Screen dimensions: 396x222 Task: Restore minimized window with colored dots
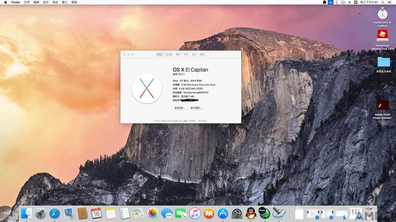coord(355,214)
